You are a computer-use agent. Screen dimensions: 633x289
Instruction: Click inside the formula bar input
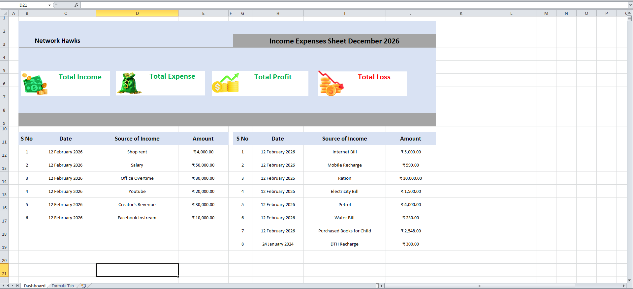coord(354,5)
